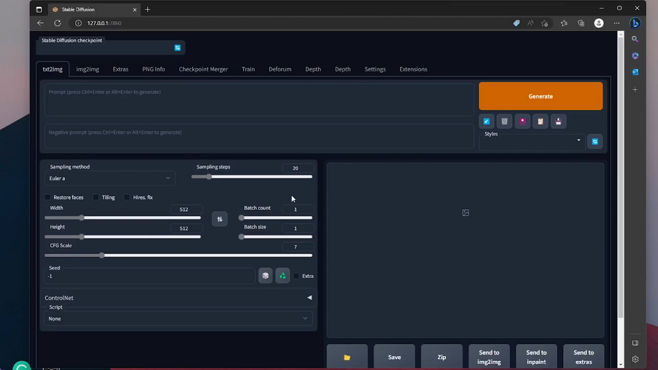Image resolution: width=658 pixels, height=370 pixels.
Task: Open the Train tab
Action: tap(248, 69)
